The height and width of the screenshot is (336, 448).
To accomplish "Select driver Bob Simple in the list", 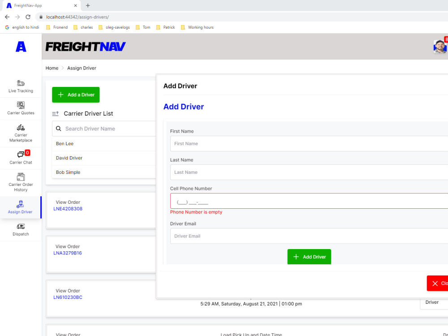I will (104, 172).
